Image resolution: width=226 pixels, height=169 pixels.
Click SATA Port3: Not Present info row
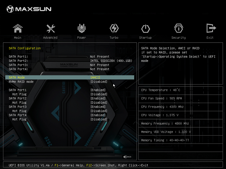(x=59, y=65)
